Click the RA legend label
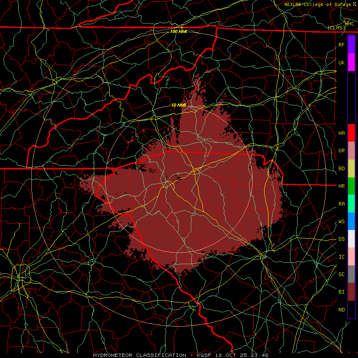 (342, 204)
